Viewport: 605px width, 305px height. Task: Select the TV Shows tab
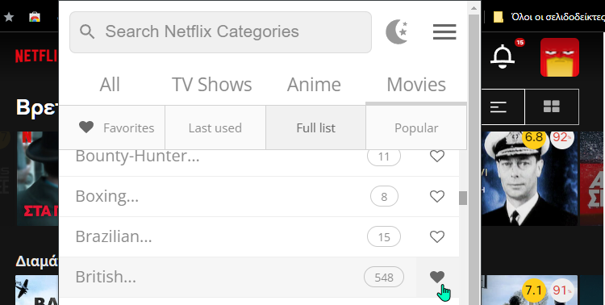(211, 85)
